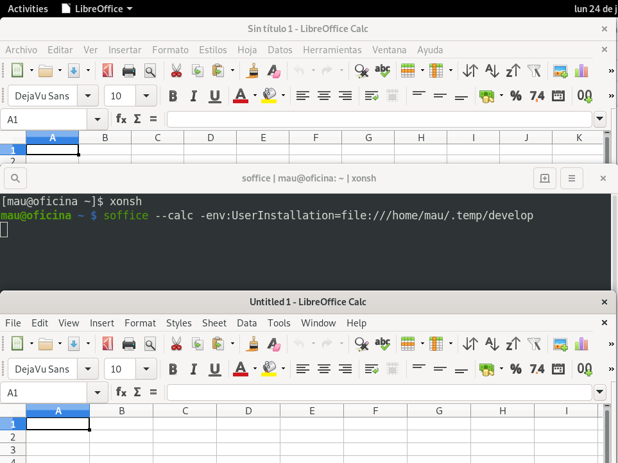Click Format as Percent in Untitled 1 window

click(x=515, y=369)
